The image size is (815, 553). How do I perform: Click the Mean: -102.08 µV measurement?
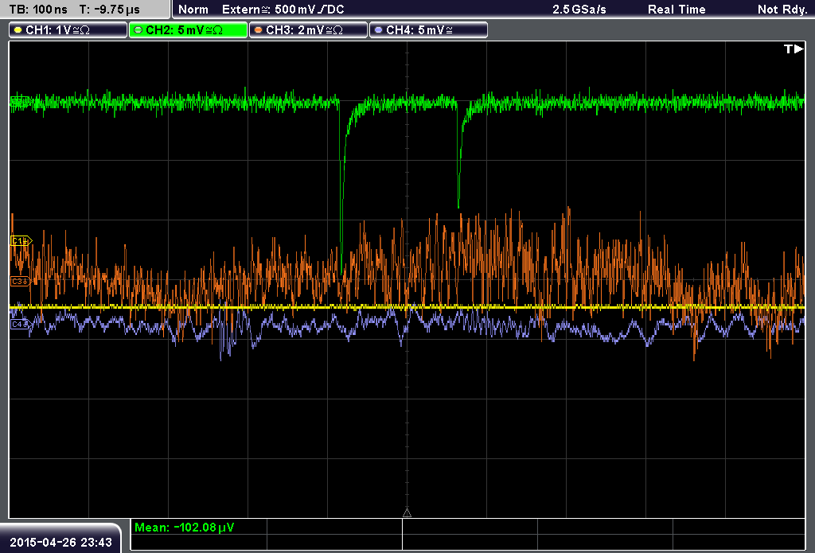pyautogui.click(x=185, y=528)
